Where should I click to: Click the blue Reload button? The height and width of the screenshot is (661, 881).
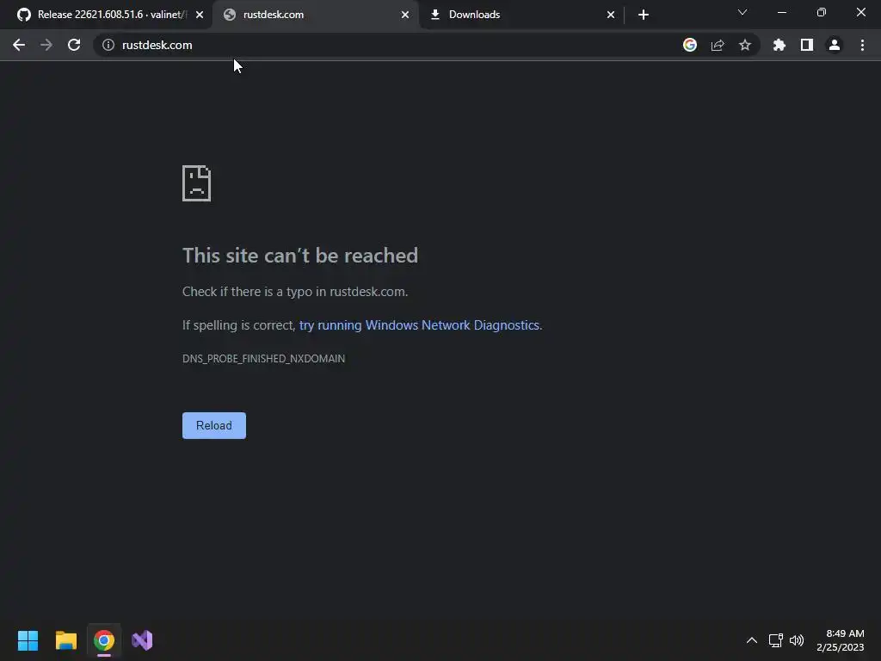click(x=214, y=425)
